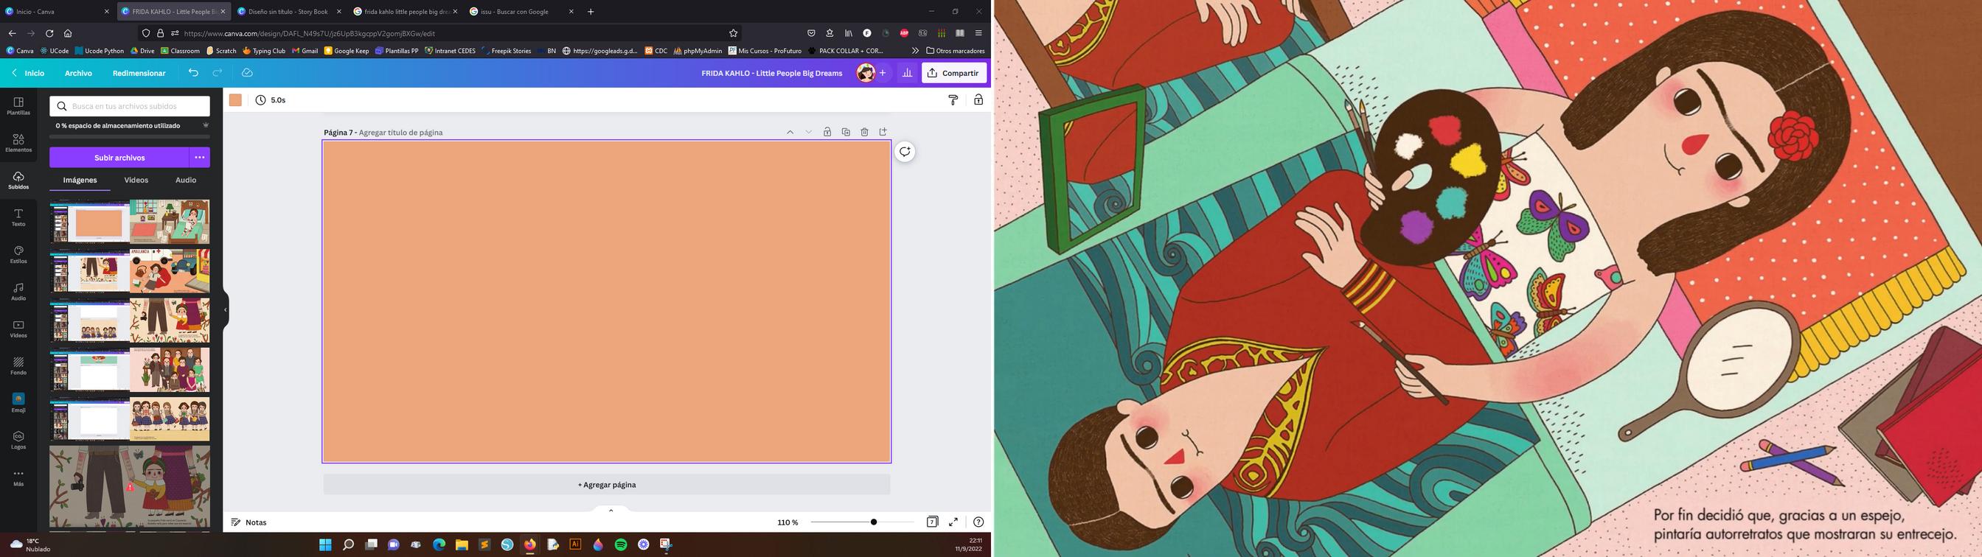The height and width of the screenshot is (557, 1982).
Task: Enter fullscreen presentation mode
Action: 953,522
